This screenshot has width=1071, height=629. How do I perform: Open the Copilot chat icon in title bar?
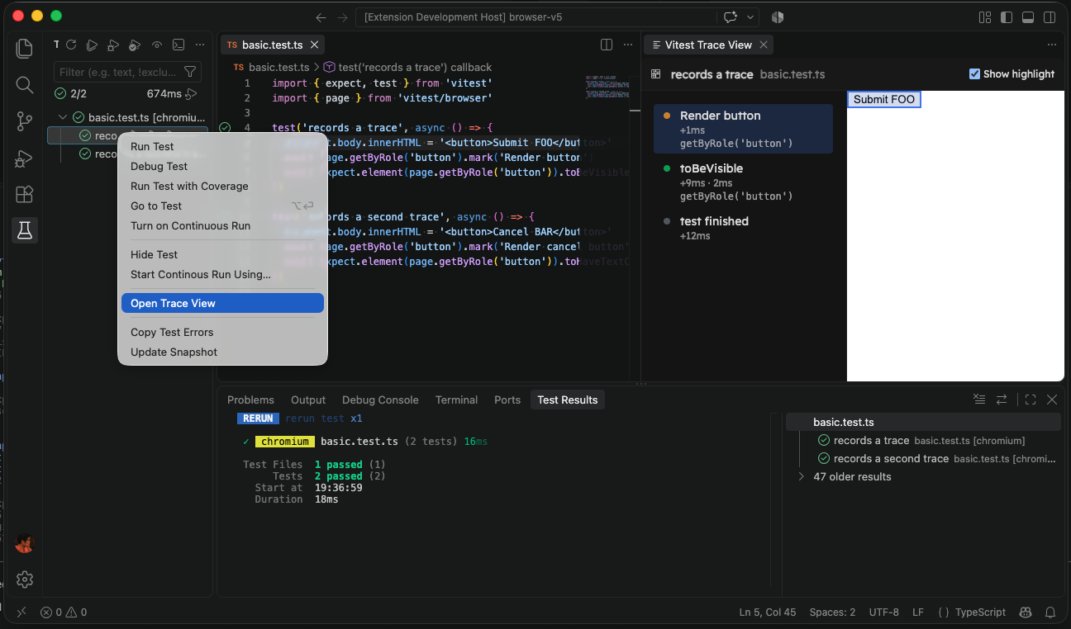coord(730,17)
